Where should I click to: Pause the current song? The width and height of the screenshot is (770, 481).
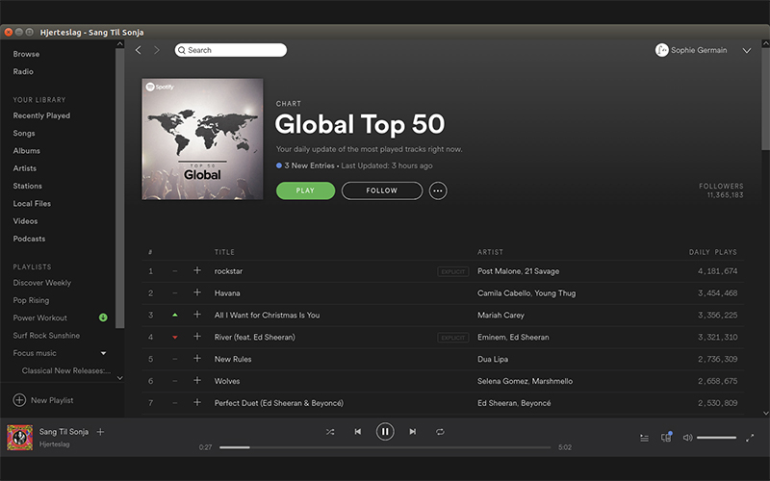[x=385, y=432]
